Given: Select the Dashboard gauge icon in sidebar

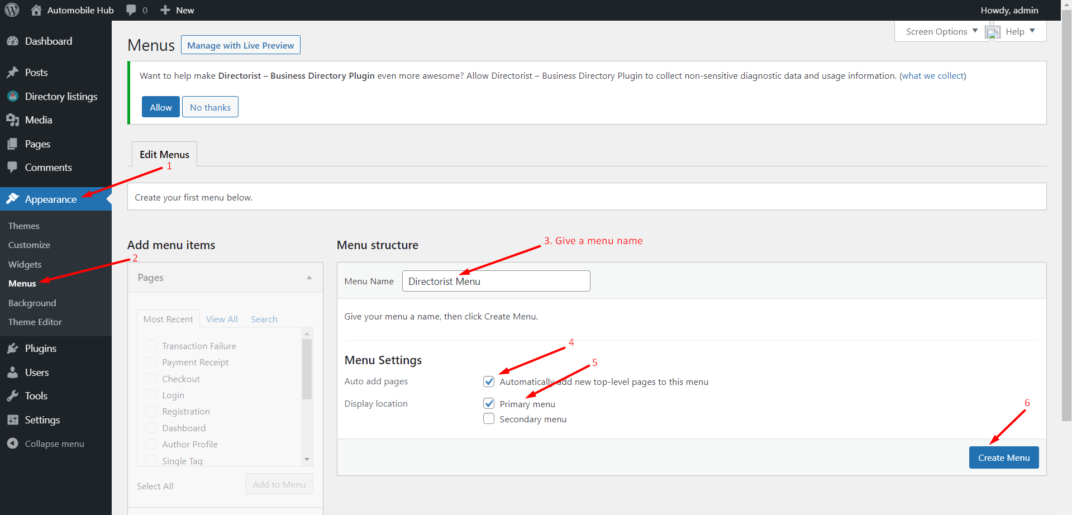Looking at the screenshot, I should [x=13, y=41].
